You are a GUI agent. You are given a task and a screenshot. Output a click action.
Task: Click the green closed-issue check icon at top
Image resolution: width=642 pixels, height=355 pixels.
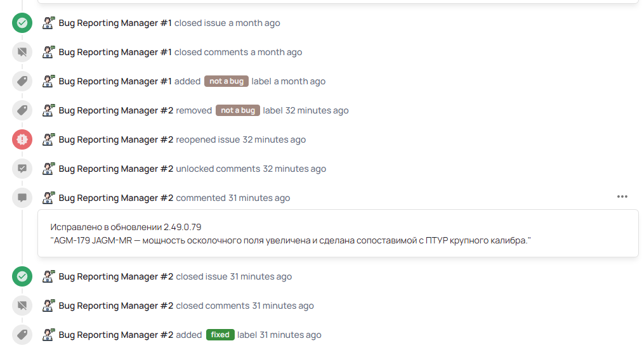click(x=22, y=23)
